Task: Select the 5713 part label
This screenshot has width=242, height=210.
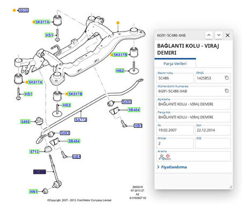Action: click(x=34, y=152)
